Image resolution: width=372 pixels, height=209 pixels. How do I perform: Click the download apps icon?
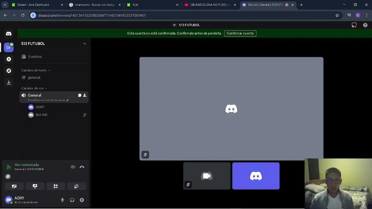pyautogui.click(x=9, y=82)
